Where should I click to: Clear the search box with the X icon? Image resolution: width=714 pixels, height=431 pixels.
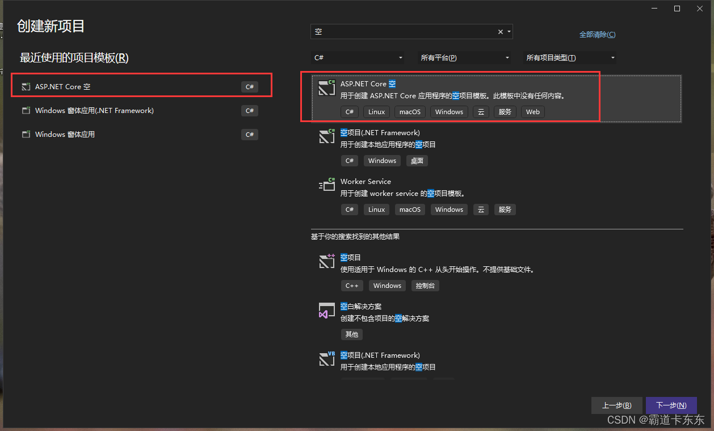[x=501, y=32]
